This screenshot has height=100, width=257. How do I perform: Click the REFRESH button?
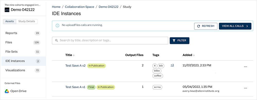206,26
